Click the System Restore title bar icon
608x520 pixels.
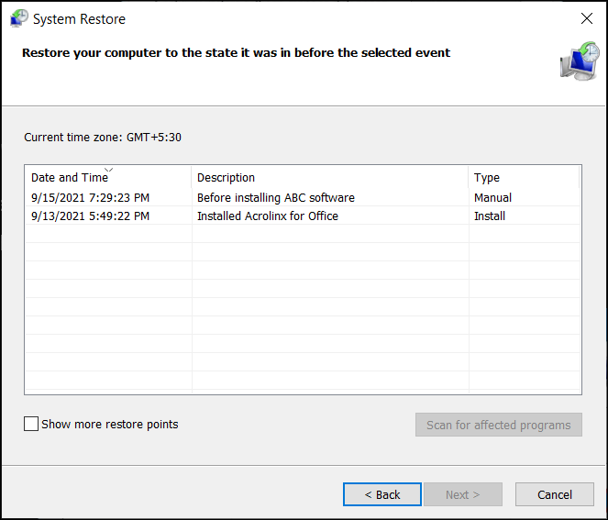coord(18,18)
